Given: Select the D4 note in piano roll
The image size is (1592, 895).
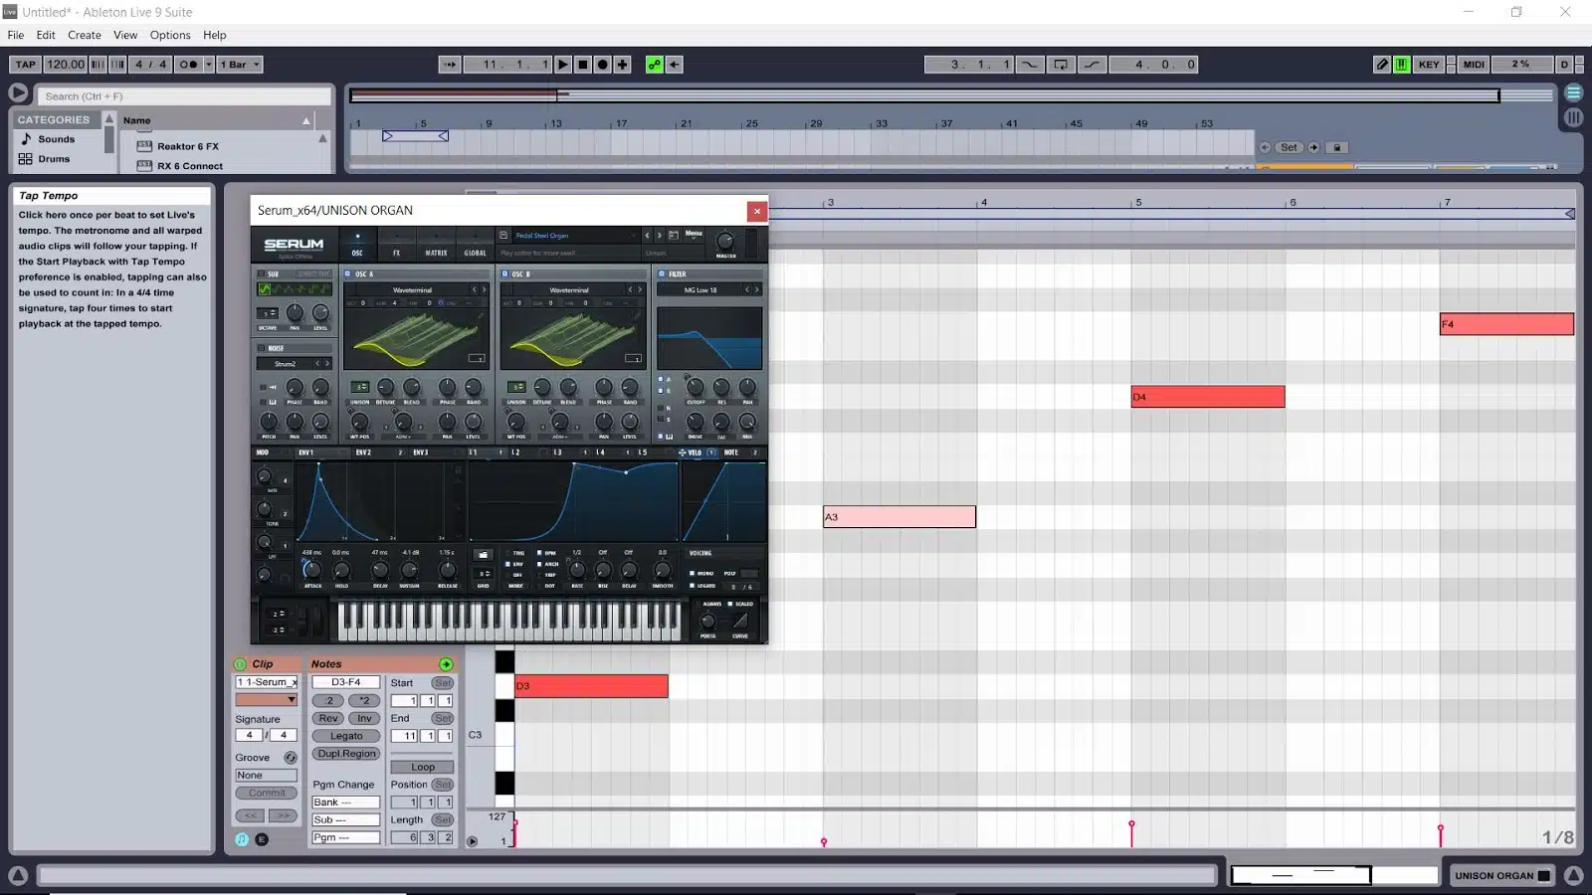Looking at the screenshot, I should pos(1208,397).
